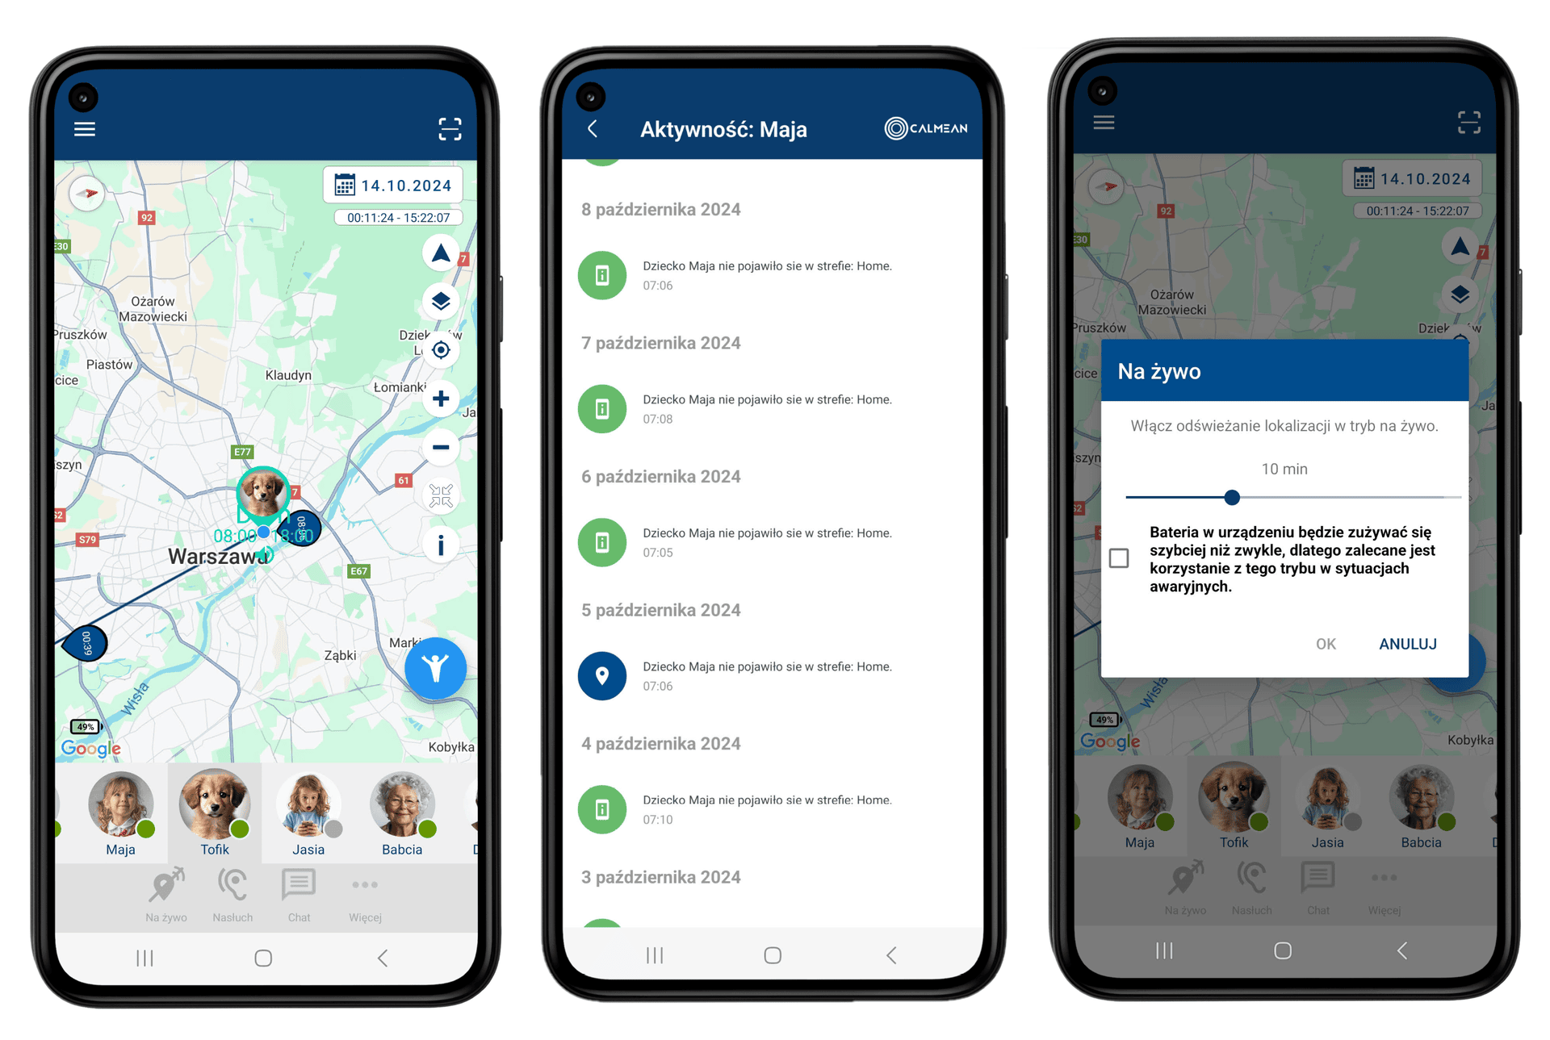
Task: Click ANULUJ to cancel live mode
Action: tap(1410, 642)
